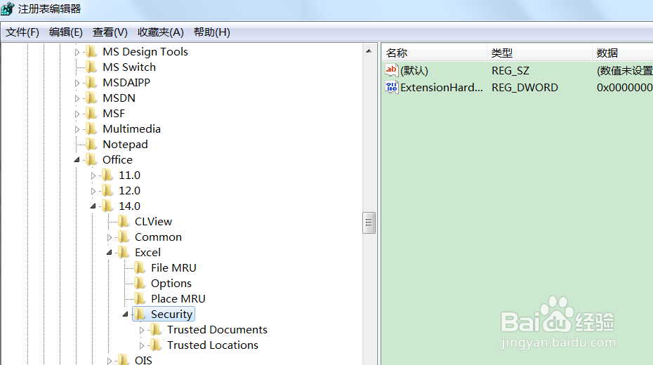Viewport: 653px width, 365px height.
Task: Click the Place MRU folder icon
Action: pos(140,298)
